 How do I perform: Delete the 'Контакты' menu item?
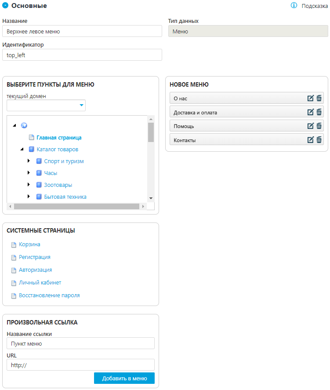coord(319,140)
